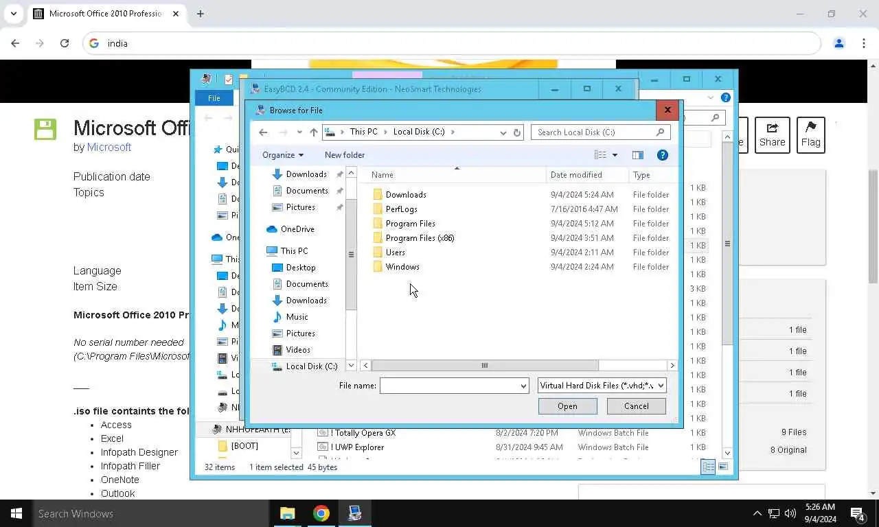Open the view options dropdown arrow
The image size is (879, 527).
pos(615,155)
